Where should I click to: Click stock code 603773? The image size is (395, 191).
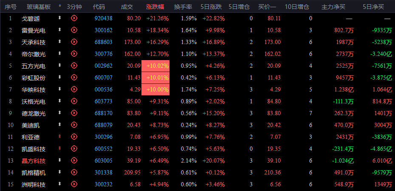104,102
